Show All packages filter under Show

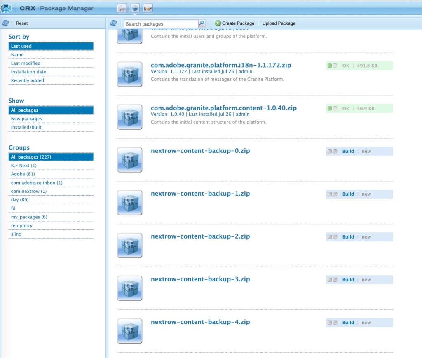(51, 110)
